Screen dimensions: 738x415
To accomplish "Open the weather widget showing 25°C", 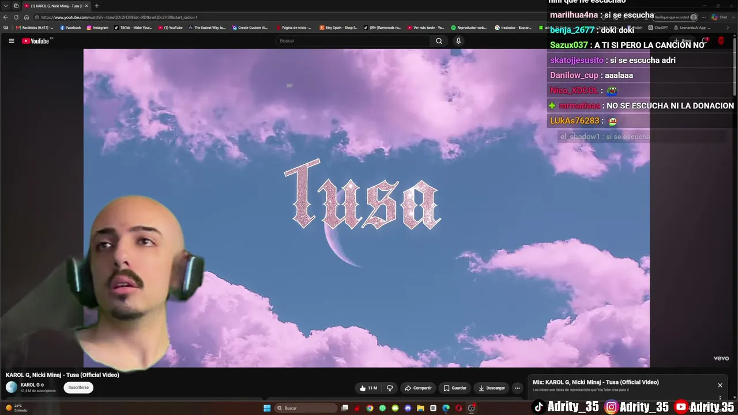I will coord(16,408).
